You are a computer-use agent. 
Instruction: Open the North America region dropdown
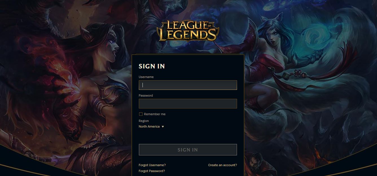pyautogui.click(x=151, y=127)
